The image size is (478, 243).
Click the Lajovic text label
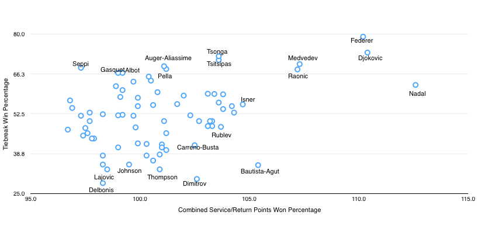104,177
